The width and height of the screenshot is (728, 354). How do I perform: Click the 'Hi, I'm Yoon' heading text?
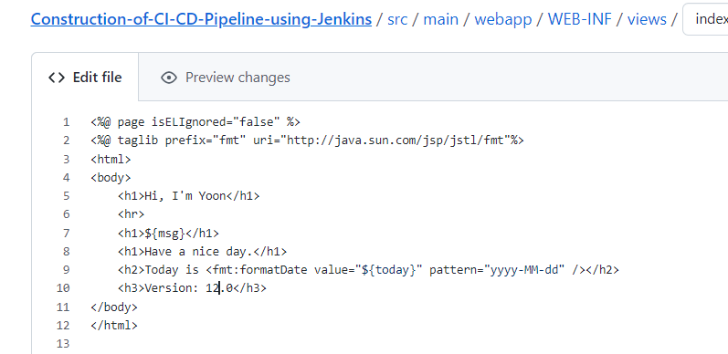[185, 196]
